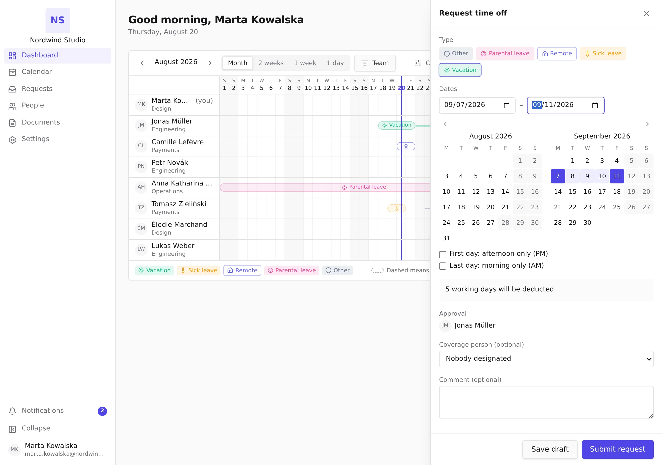The width and height of the screenshot is (662, 465).
Task: Select Sick leave type in request panel
Action: point(603,53)
